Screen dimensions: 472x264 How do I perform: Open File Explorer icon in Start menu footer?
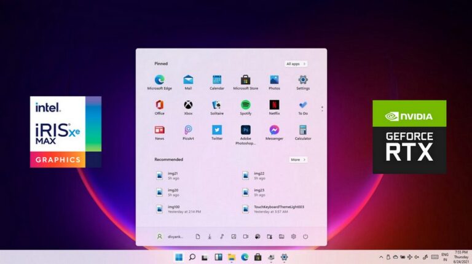tap(281, 236)
